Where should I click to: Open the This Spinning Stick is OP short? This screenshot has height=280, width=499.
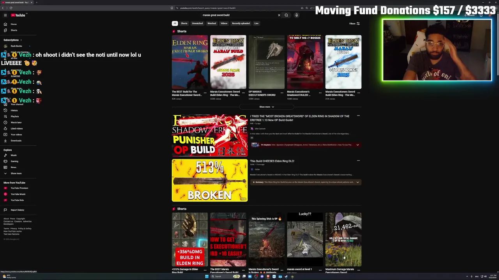(x=267, y=240)
